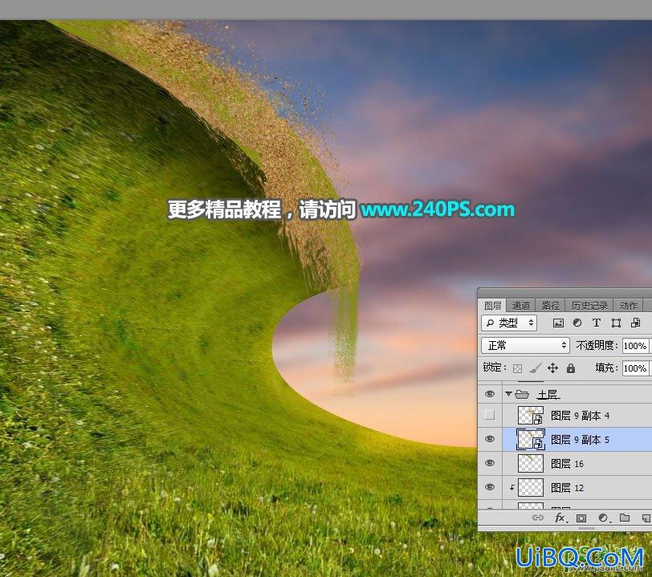Select 图层 9 副本 5 thumbnail
Image resolution: width=652 pixels, height=577 pixels.
click(x=531, y=440)
